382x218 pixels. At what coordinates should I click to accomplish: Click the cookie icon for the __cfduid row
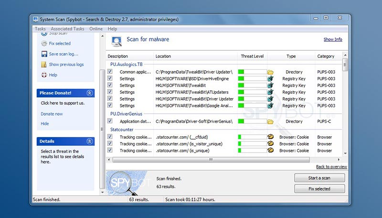[270, 137]
